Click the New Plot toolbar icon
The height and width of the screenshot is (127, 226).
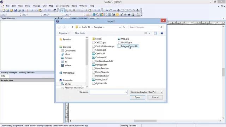[x=4, y=10]
